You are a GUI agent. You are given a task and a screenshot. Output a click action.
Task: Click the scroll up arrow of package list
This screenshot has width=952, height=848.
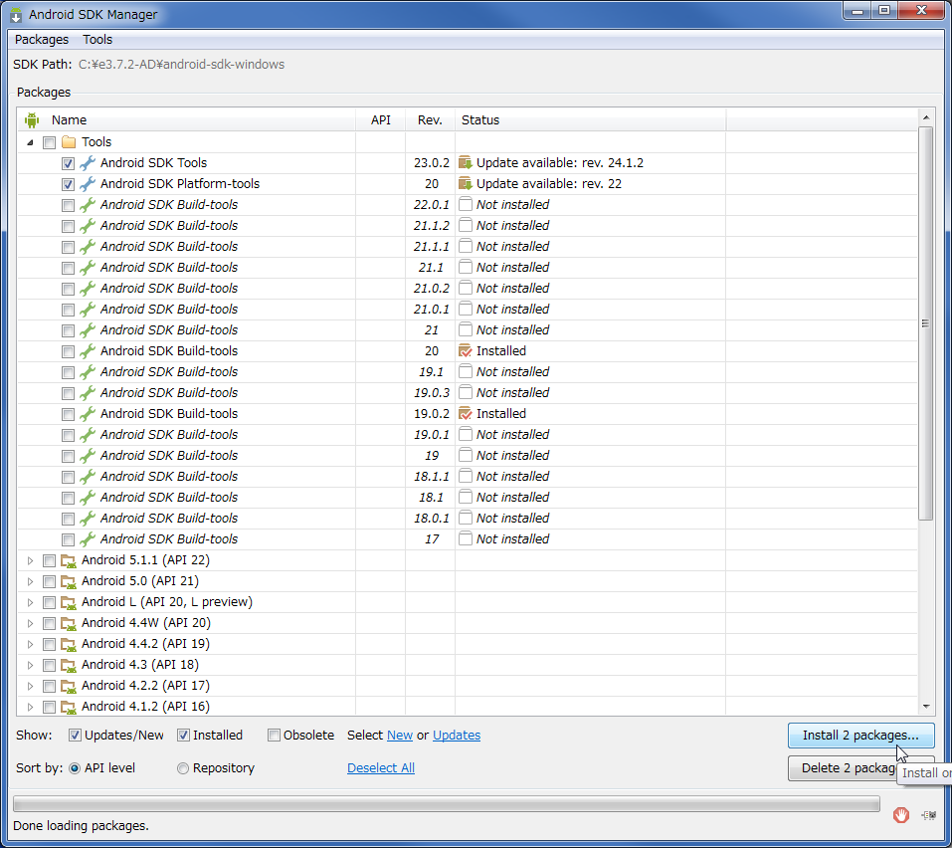926,117
